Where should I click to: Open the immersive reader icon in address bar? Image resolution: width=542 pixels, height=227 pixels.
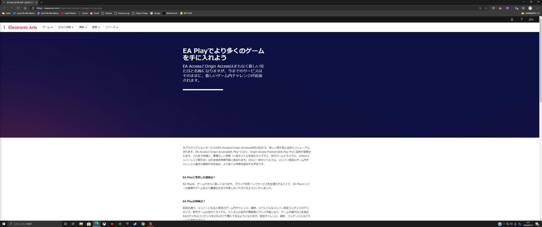click(x=480, y=8)
